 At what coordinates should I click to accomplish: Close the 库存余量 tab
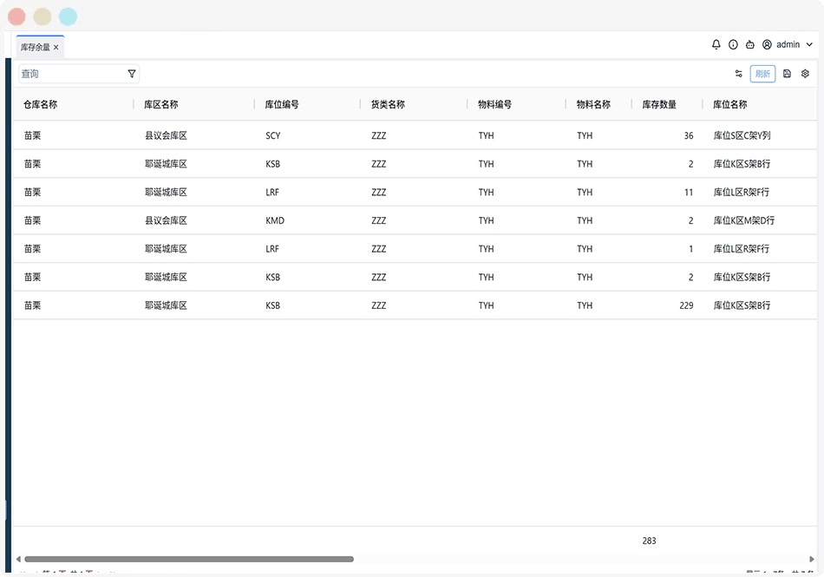56,48
